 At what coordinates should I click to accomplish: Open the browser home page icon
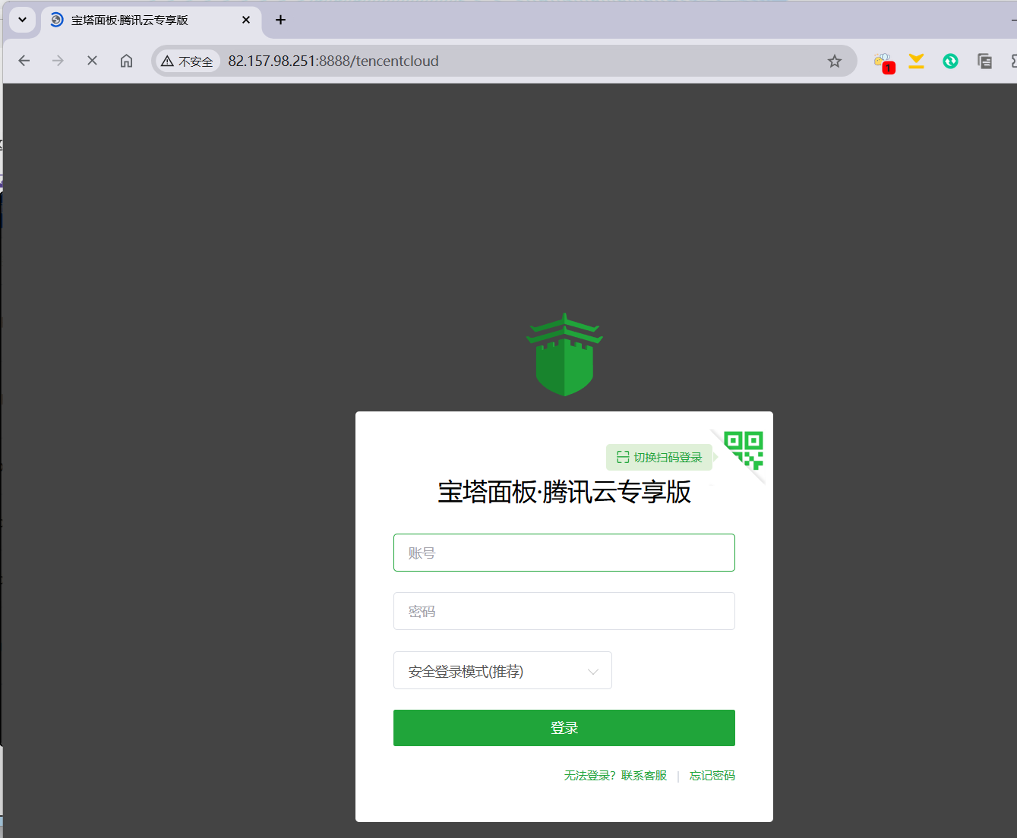tap(126, 61)
